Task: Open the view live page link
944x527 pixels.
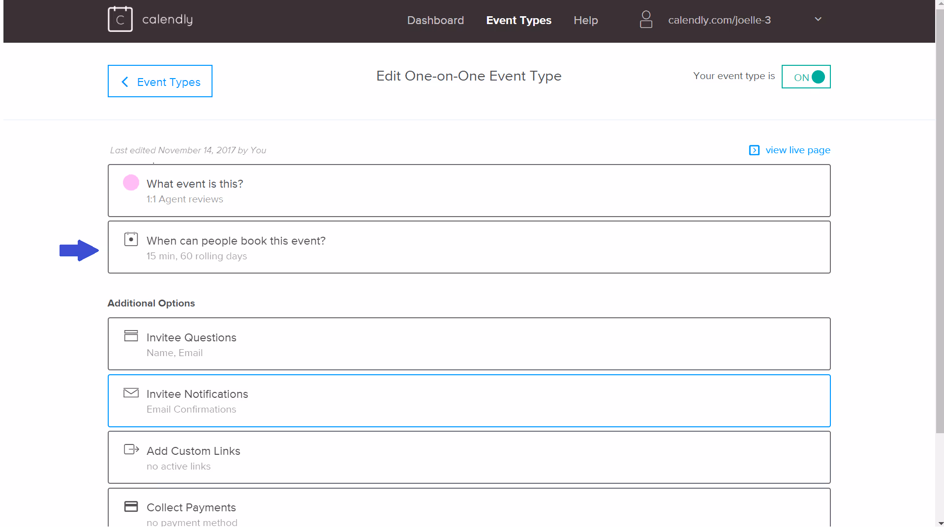Action: [797, 150]
